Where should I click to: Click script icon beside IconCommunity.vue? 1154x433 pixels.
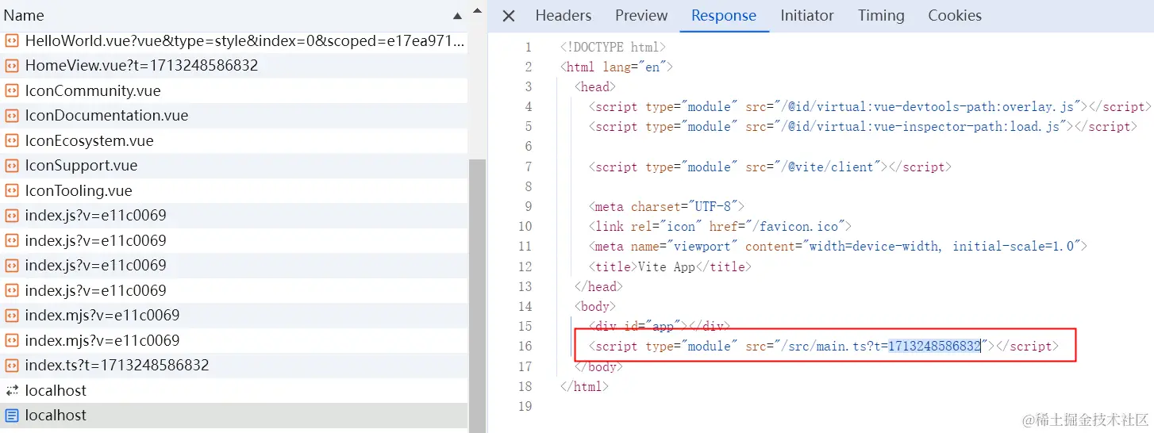tap(12, 90)
